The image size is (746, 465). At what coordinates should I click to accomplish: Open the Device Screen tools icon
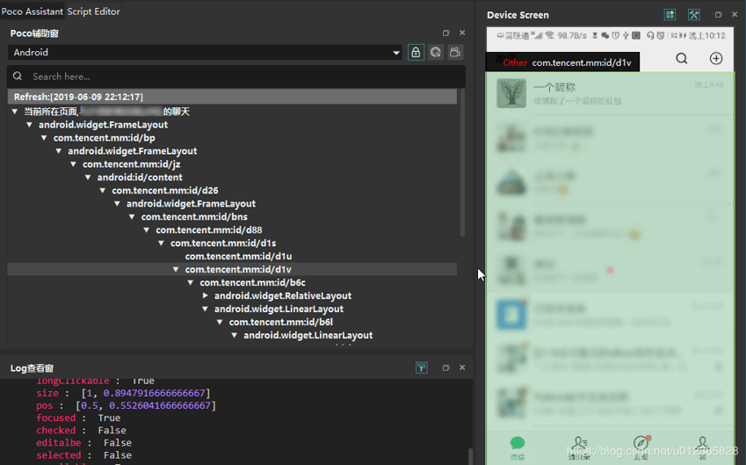[693, 15]
